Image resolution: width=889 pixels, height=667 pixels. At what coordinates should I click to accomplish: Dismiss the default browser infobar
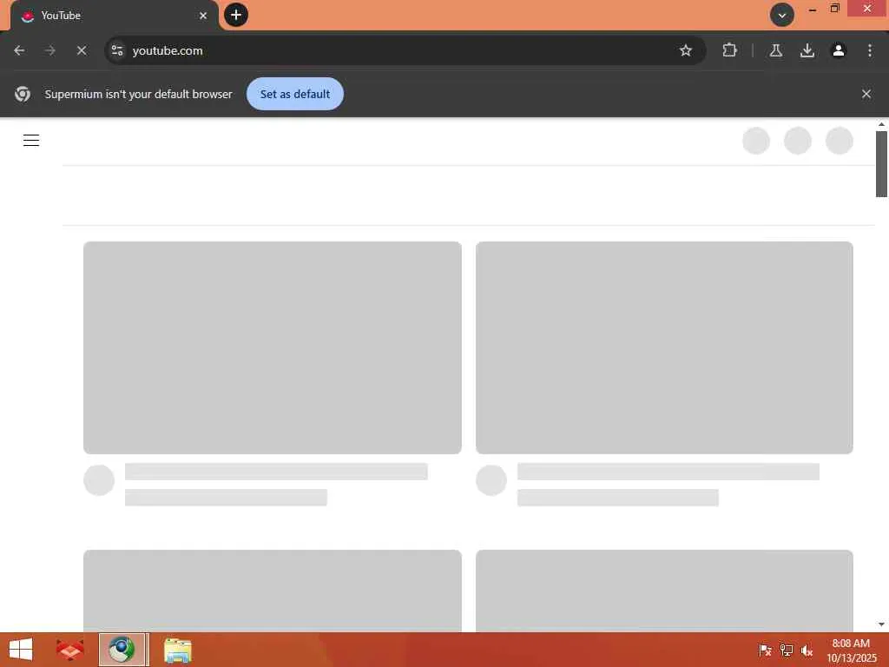[866, 94]
